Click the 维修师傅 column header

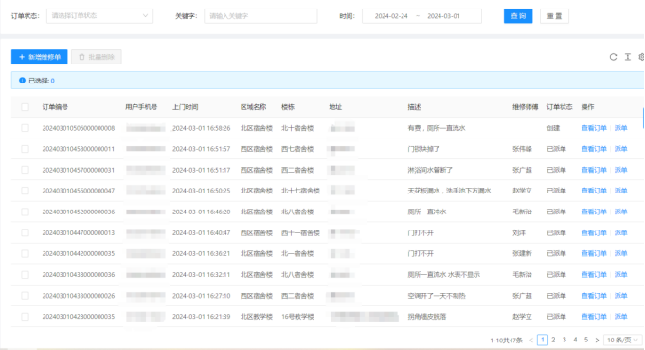click(x=526, y=107)
